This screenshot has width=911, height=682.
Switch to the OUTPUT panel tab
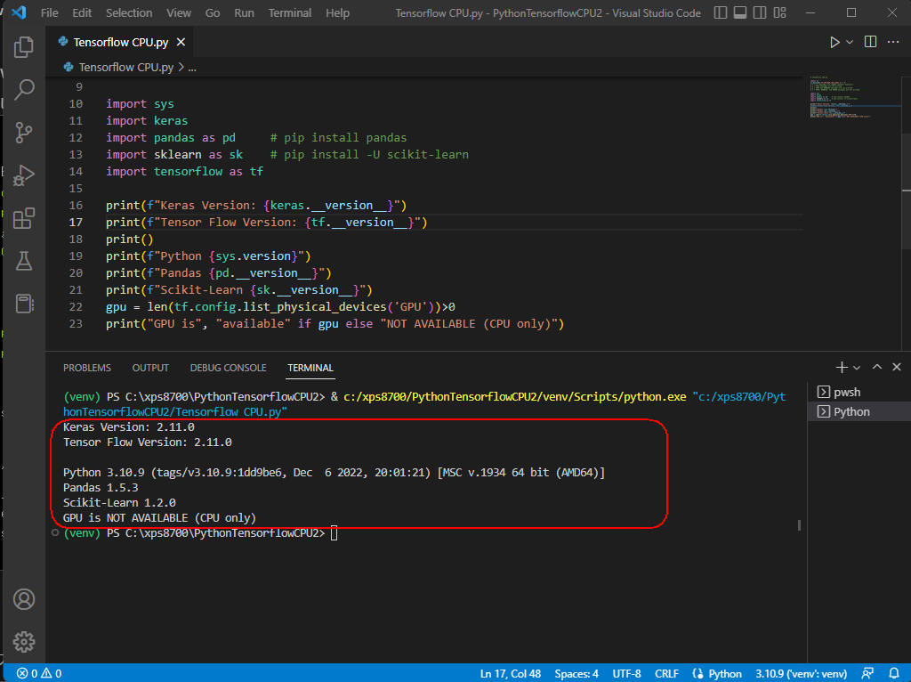150,368
